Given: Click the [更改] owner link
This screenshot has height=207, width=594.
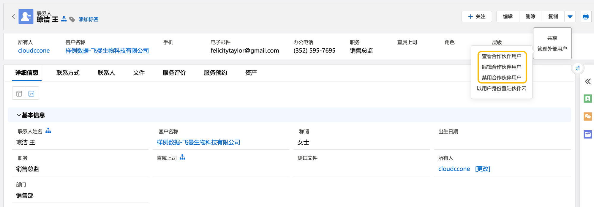Looking at the screenshot, I should tap(483, 169).
